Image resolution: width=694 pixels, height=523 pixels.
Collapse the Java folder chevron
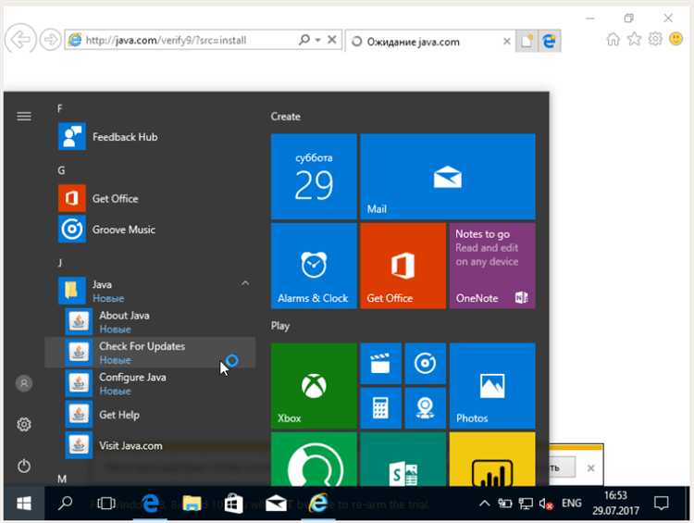click(x=245, y=283)
